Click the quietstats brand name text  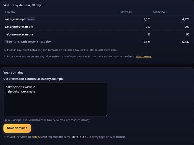34,137
